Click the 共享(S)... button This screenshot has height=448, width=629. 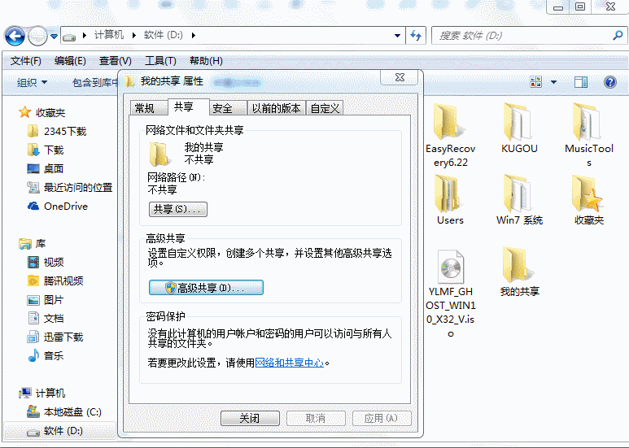coord(178,209)
